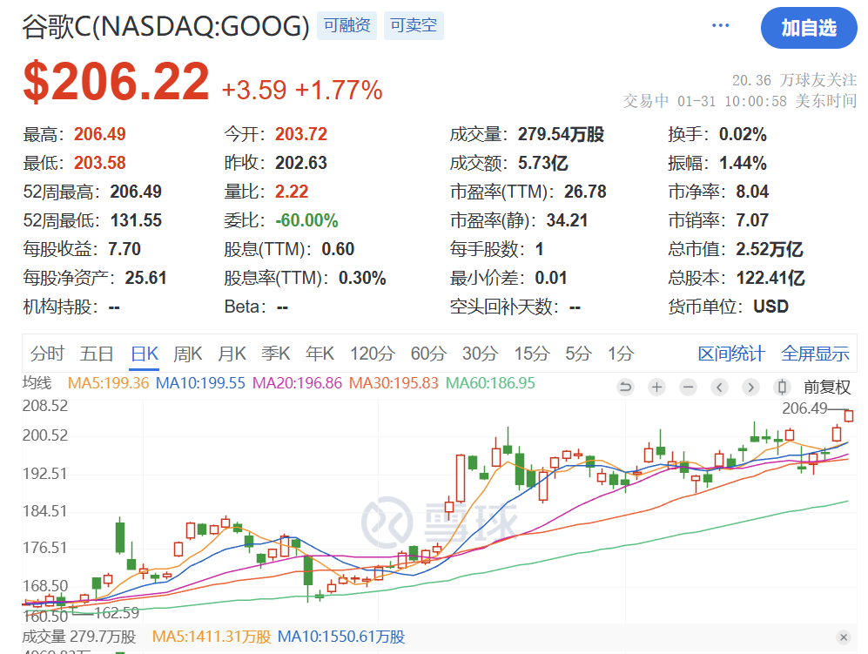Select the 周K weekly candlestick tab
The image size is (868, 654).
188,354
